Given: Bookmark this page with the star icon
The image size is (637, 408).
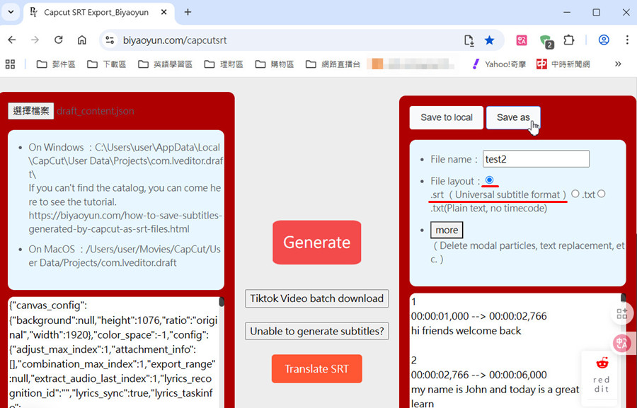Looking at the screenshot, I should 489,40.
